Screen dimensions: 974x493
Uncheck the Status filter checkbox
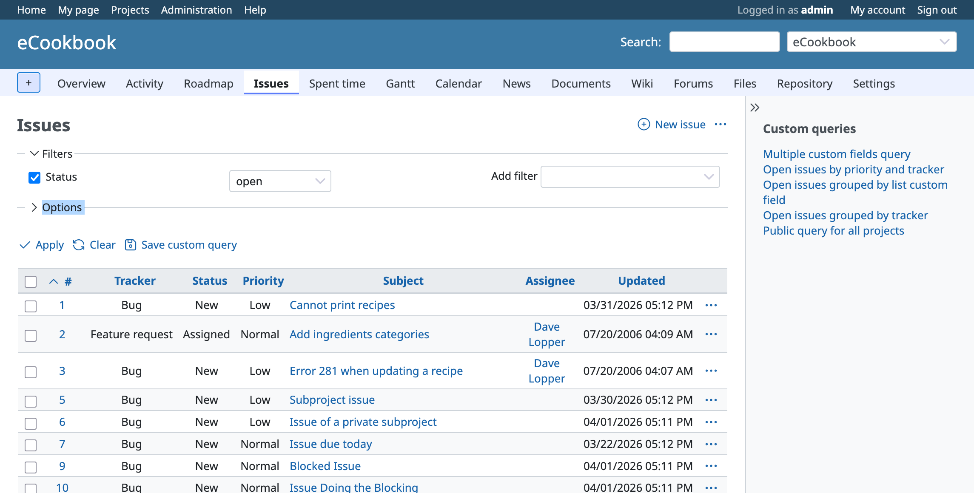click(34, 177)
